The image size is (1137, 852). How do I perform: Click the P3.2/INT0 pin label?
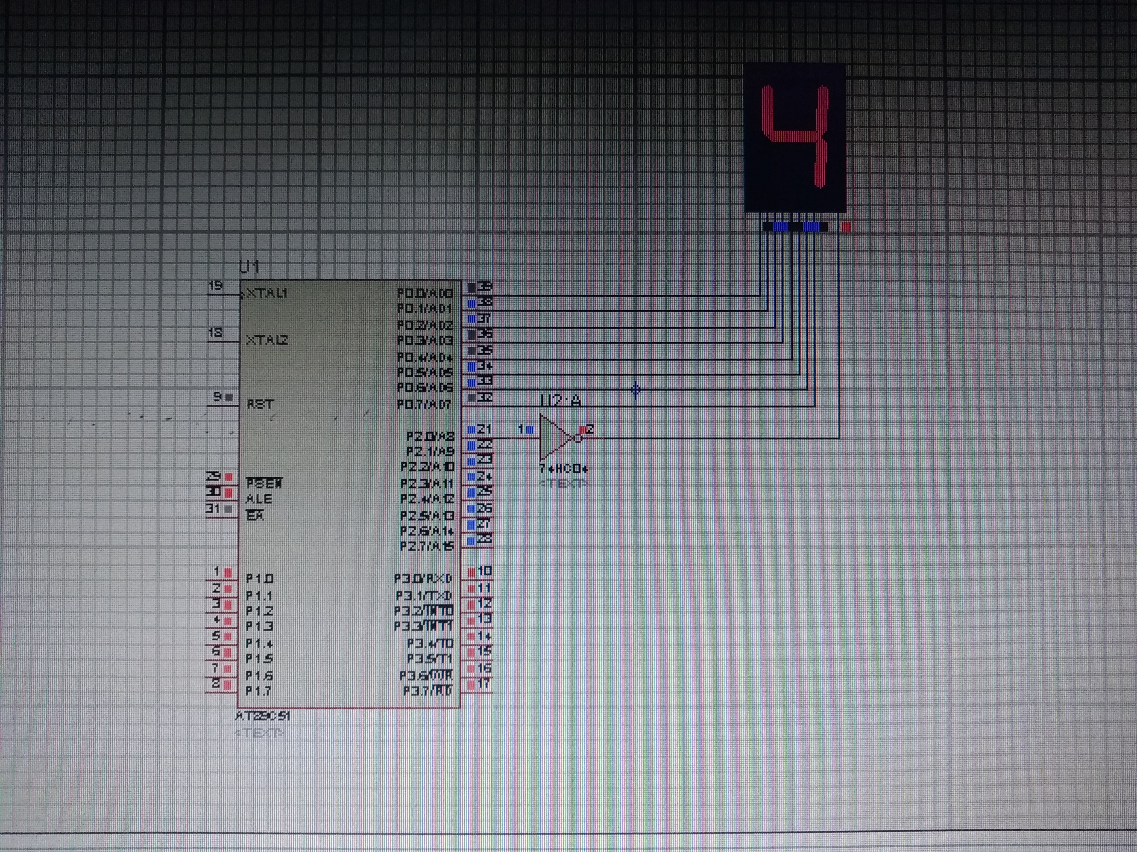click(x=424, y=611)
